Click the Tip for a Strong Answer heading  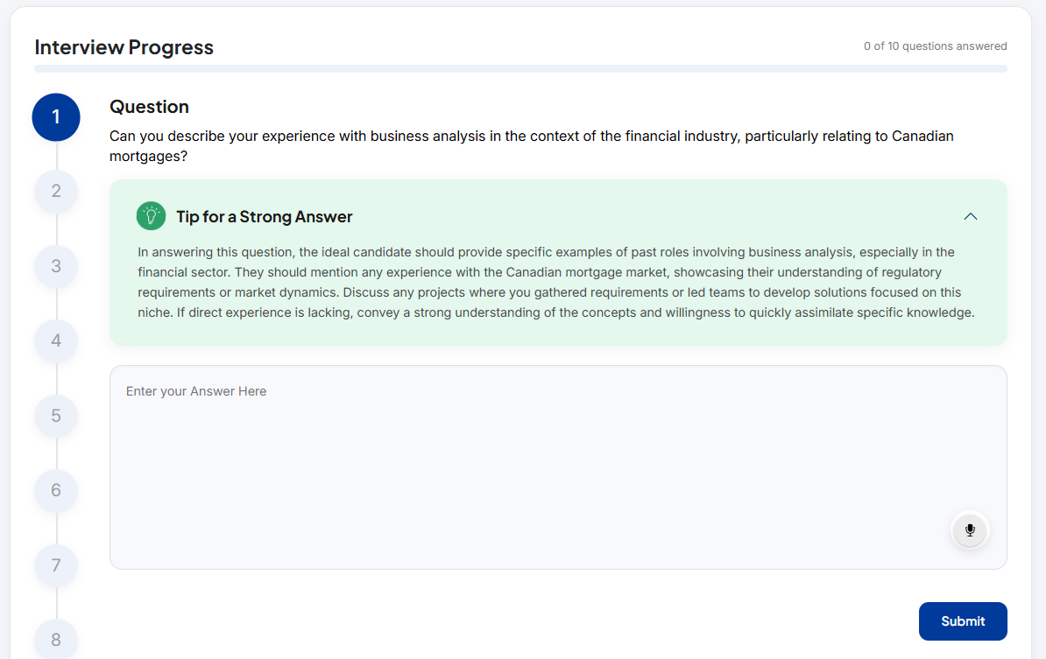tap(265, 216)
